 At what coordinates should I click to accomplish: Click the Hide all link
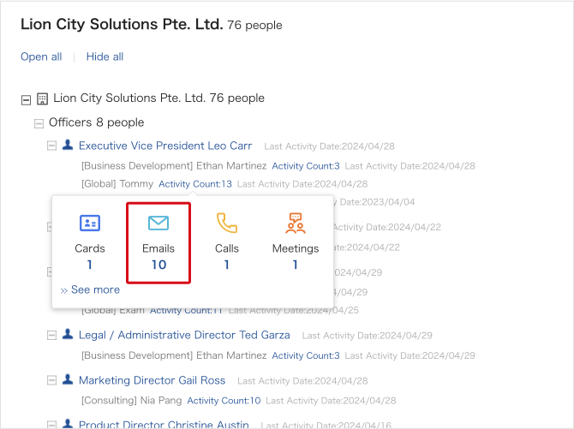click(105, 57)
